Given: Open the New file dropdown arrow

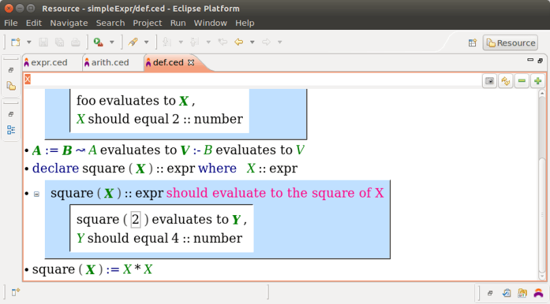Looking at the screenshot, I should click(29, 42).
